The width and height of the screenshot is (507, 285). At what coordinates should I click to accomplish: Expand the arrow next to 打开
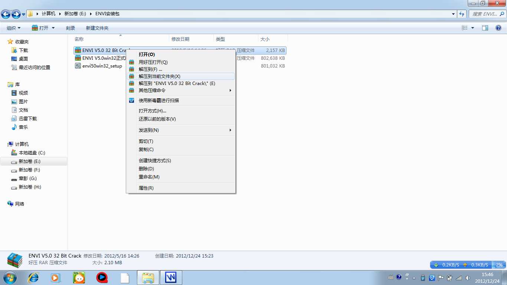pos(53,28)
